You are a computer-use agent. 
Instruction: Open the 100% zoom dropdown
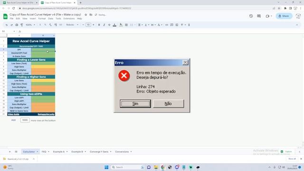tap(30, 25)
